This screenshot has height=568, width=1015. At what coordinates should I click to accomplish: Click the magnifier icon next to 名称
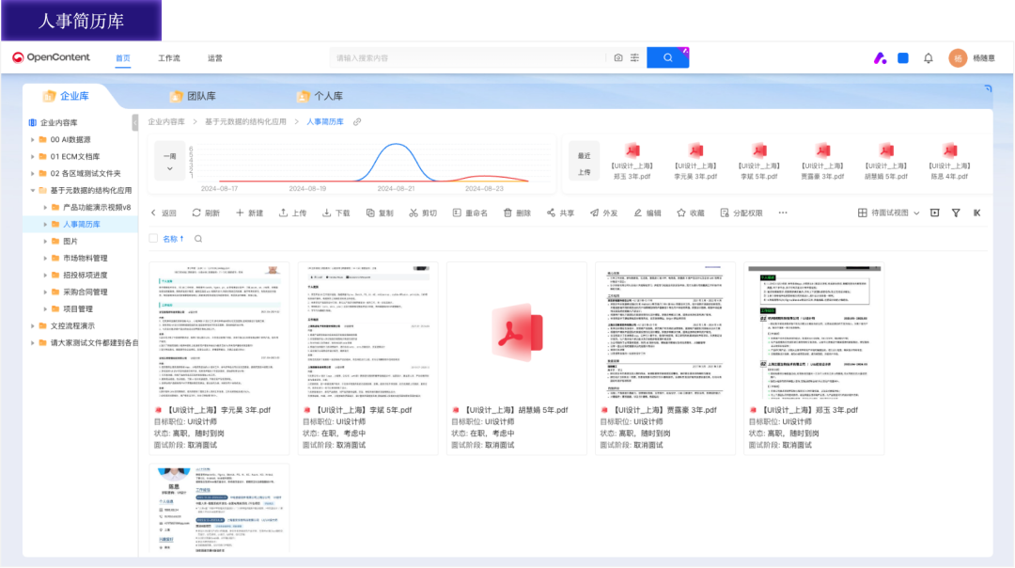198,238
